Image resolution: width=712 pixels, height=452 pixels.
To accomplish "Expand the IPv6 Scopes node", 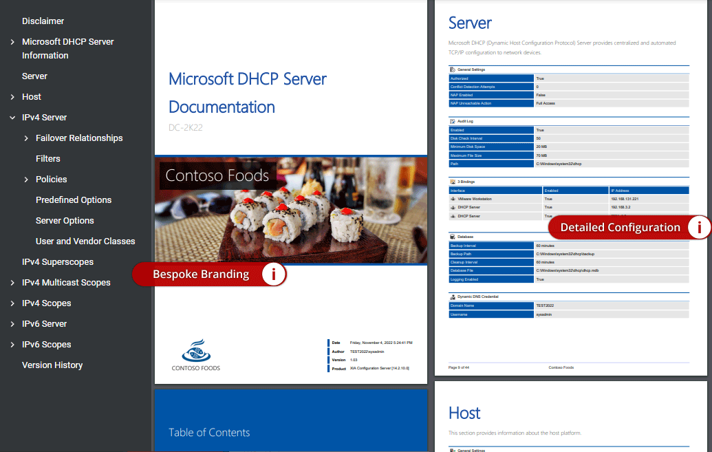I will [x=12, y=345].
